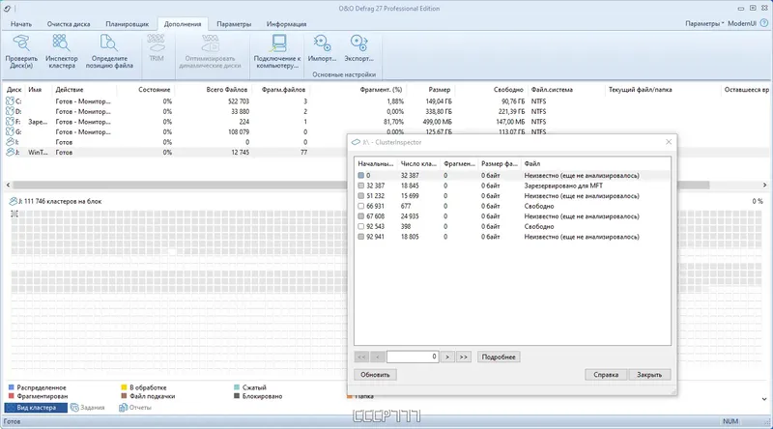The height and width of the screenshot is (429, 773).
Task: Click Число кла... column header in dialog
Action: pos(418,163)
